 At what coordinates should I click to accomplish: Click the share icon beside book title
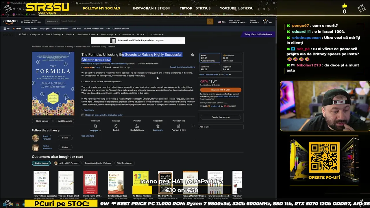click(193, 54)
